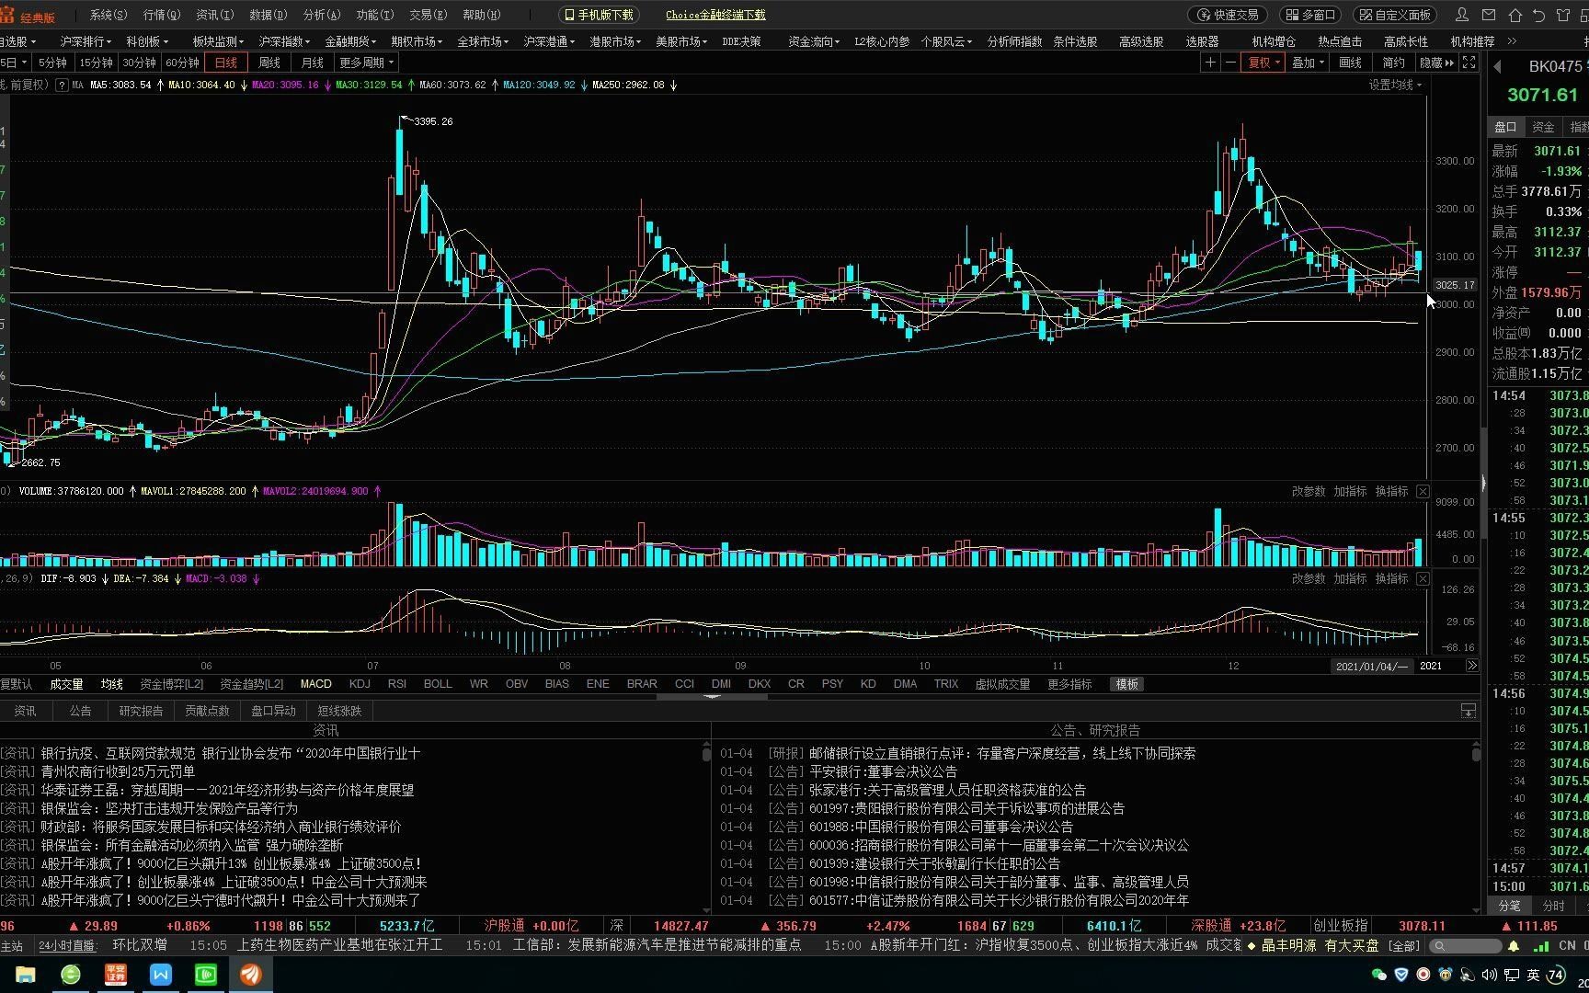The width and height of the screenshot is (1589, 993).
Task: Click 画线 drawing tools button
Action: click(1350, 63)
